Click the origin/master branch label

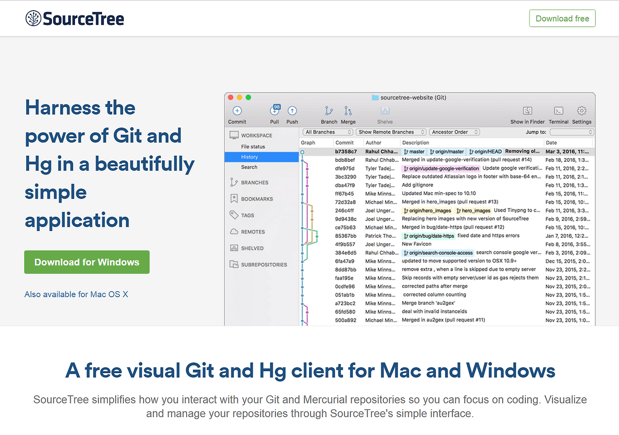(447, 152)
